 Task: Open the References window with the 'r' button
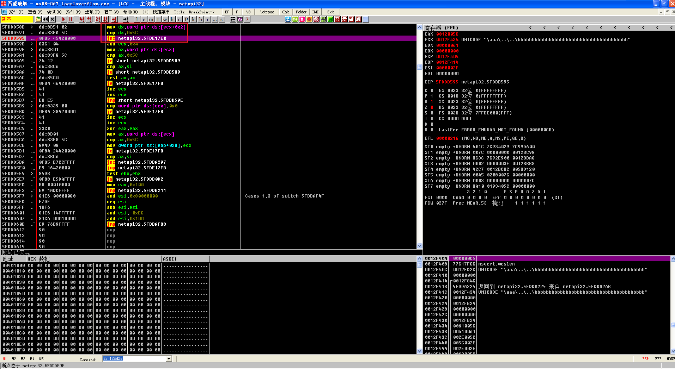coord(207,19)
